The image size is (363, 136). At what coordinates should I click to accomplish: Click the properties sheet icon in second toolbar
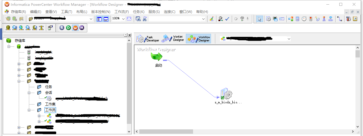point(50,28)
